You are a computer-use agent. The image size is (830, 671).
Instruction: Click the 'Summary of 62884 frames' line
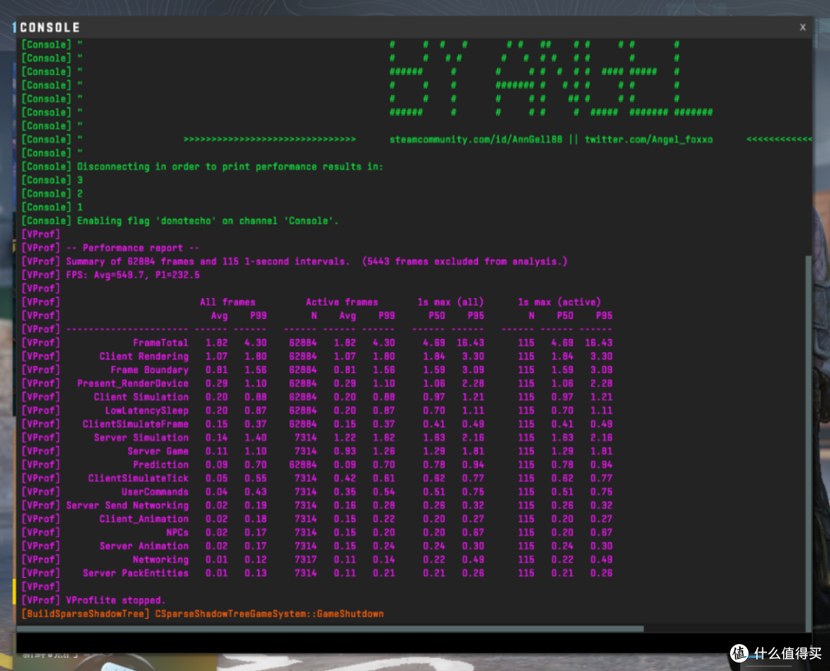point(294,261)
